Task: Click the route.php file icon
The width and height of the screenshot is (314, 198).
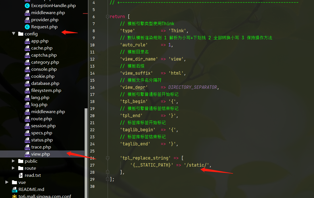Action: click(27, 119)
